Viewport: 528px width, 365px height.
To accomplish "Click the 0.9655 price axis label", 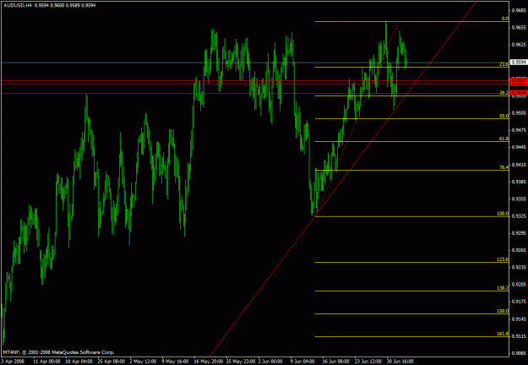I will tap(519, 27).
